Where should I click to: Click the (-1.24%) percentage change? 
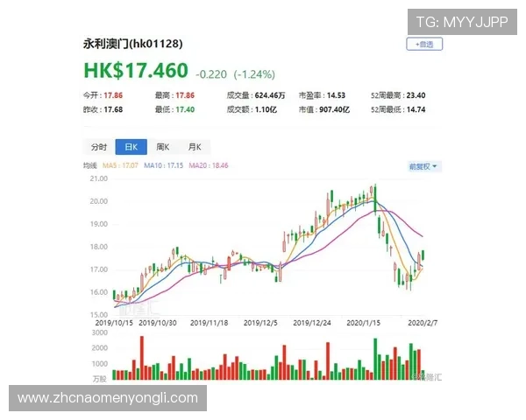(x=254, y=74)
